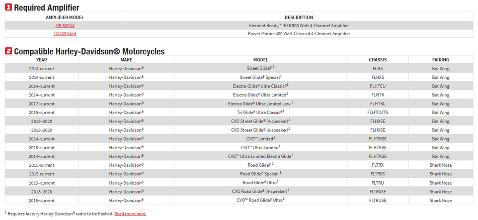This screenshot has height=220, width=478.
Task: Click the FAIRING column header
Action: click(x=440, y=60)
